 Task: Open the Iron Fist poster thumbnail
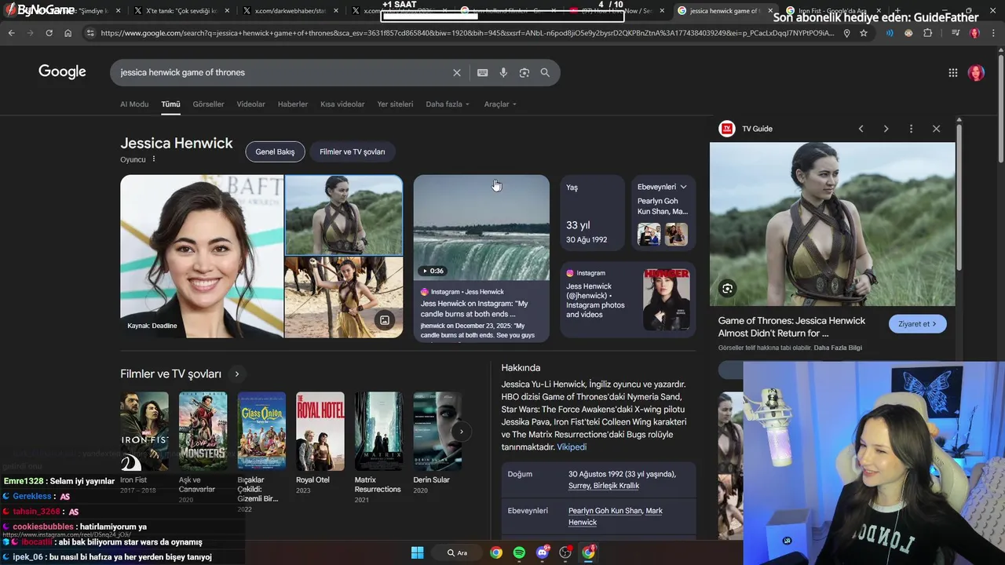click(x=144, y=432)
